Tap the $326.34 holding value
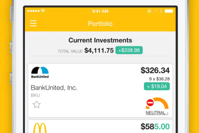 pos(155,70)
